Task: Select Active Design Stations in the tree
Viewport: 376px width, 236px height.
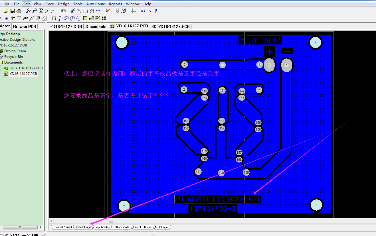Action: click(x=17, y=39)
